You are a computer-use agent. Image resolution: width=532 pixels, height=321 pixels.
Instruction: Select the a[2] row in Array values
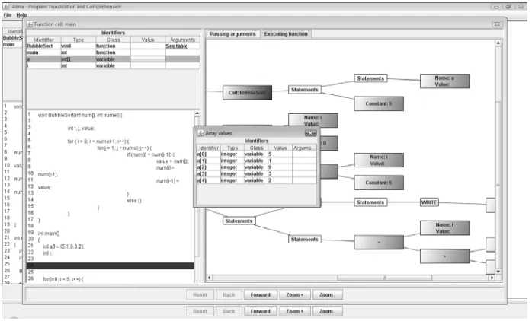pos(256,167)
